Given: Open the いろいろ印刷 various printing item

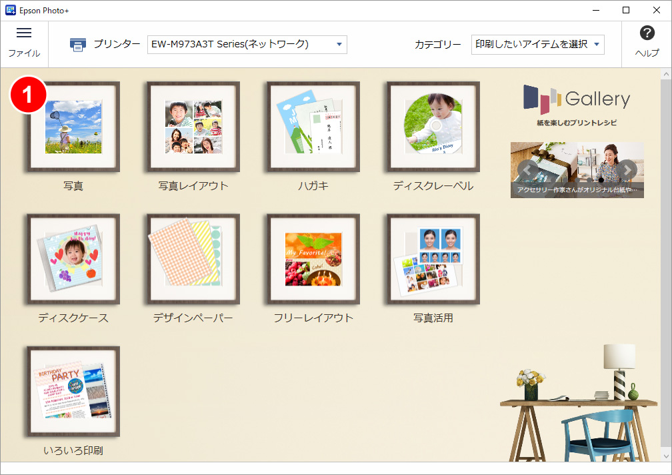Looking at the screenshot, I should [73, 392].
